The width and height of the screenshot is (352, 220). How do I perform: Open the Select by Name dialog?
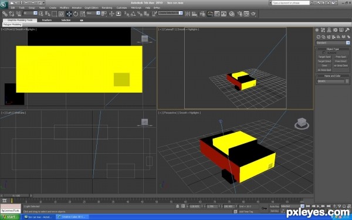[48, 13]
